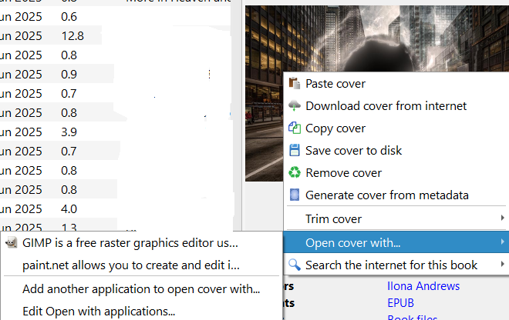
Task: Choose Download cover from internet
Action: (x=386, y=106)
